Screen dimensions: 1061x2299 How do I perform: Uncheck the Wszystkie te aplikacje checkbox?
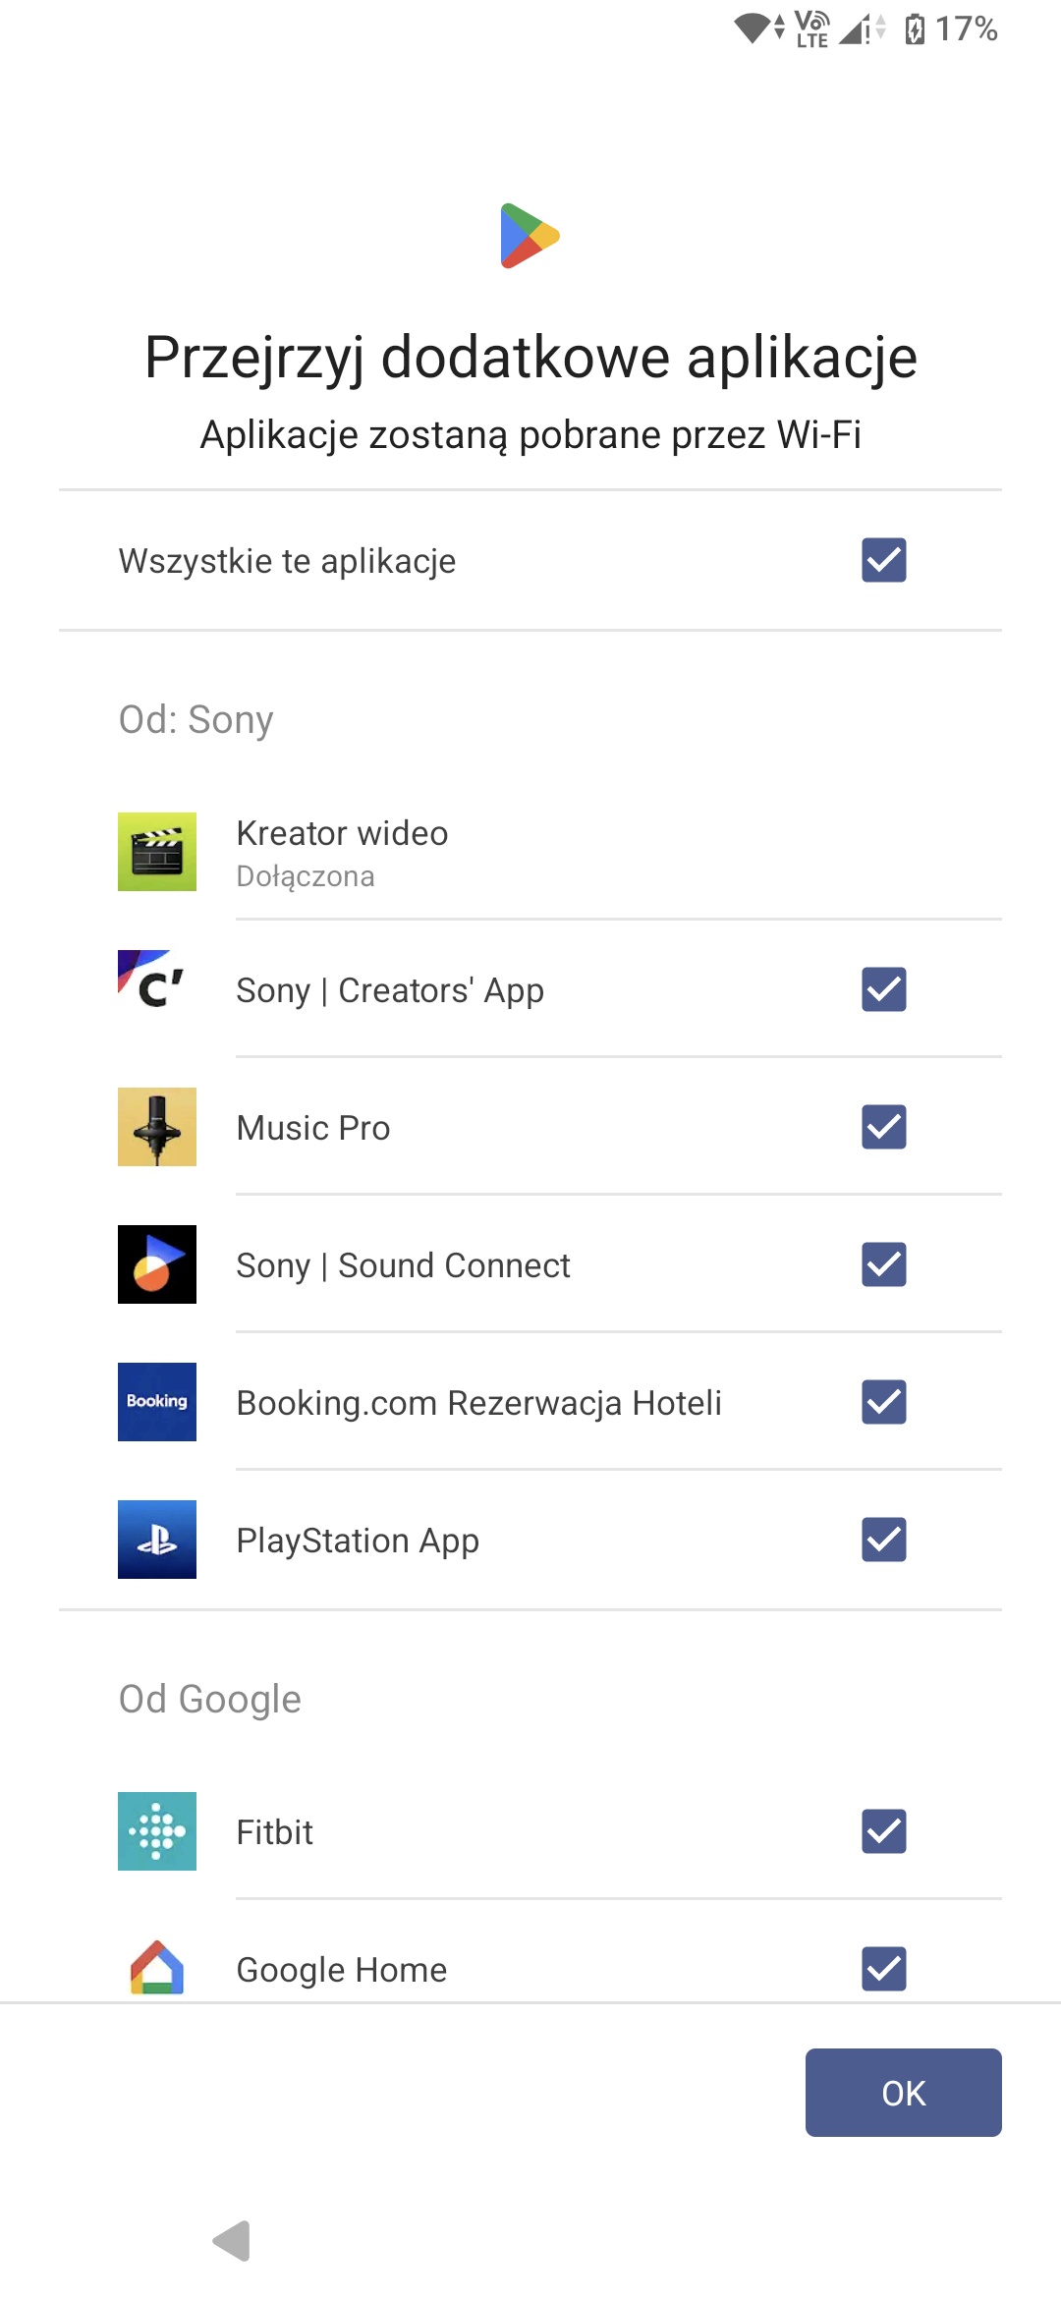884,560
